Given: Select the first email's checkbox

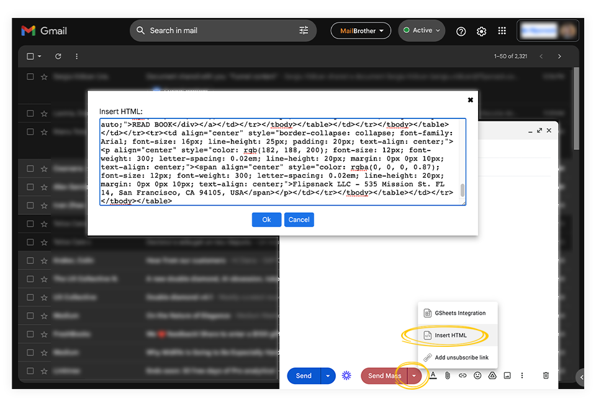Looking at the screenshot, I should (29, 76).
